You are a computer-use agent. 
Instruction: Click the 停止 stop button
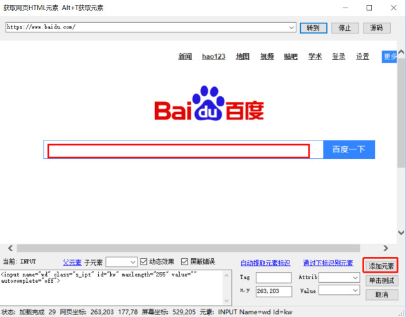345,28
